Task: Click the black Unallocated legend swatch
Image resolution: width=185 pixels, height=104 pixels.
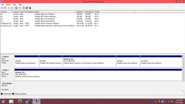Action: pyautogui.click(x=2, y=94)
